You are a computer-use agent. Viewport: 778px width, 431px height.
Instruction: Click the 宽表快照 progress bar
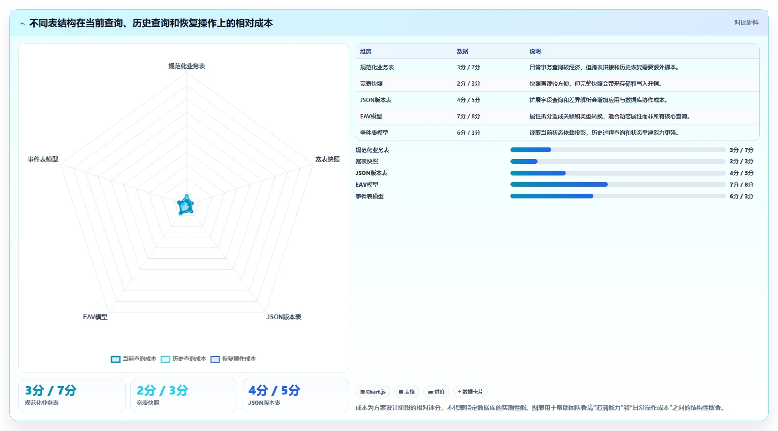(618, 161)
